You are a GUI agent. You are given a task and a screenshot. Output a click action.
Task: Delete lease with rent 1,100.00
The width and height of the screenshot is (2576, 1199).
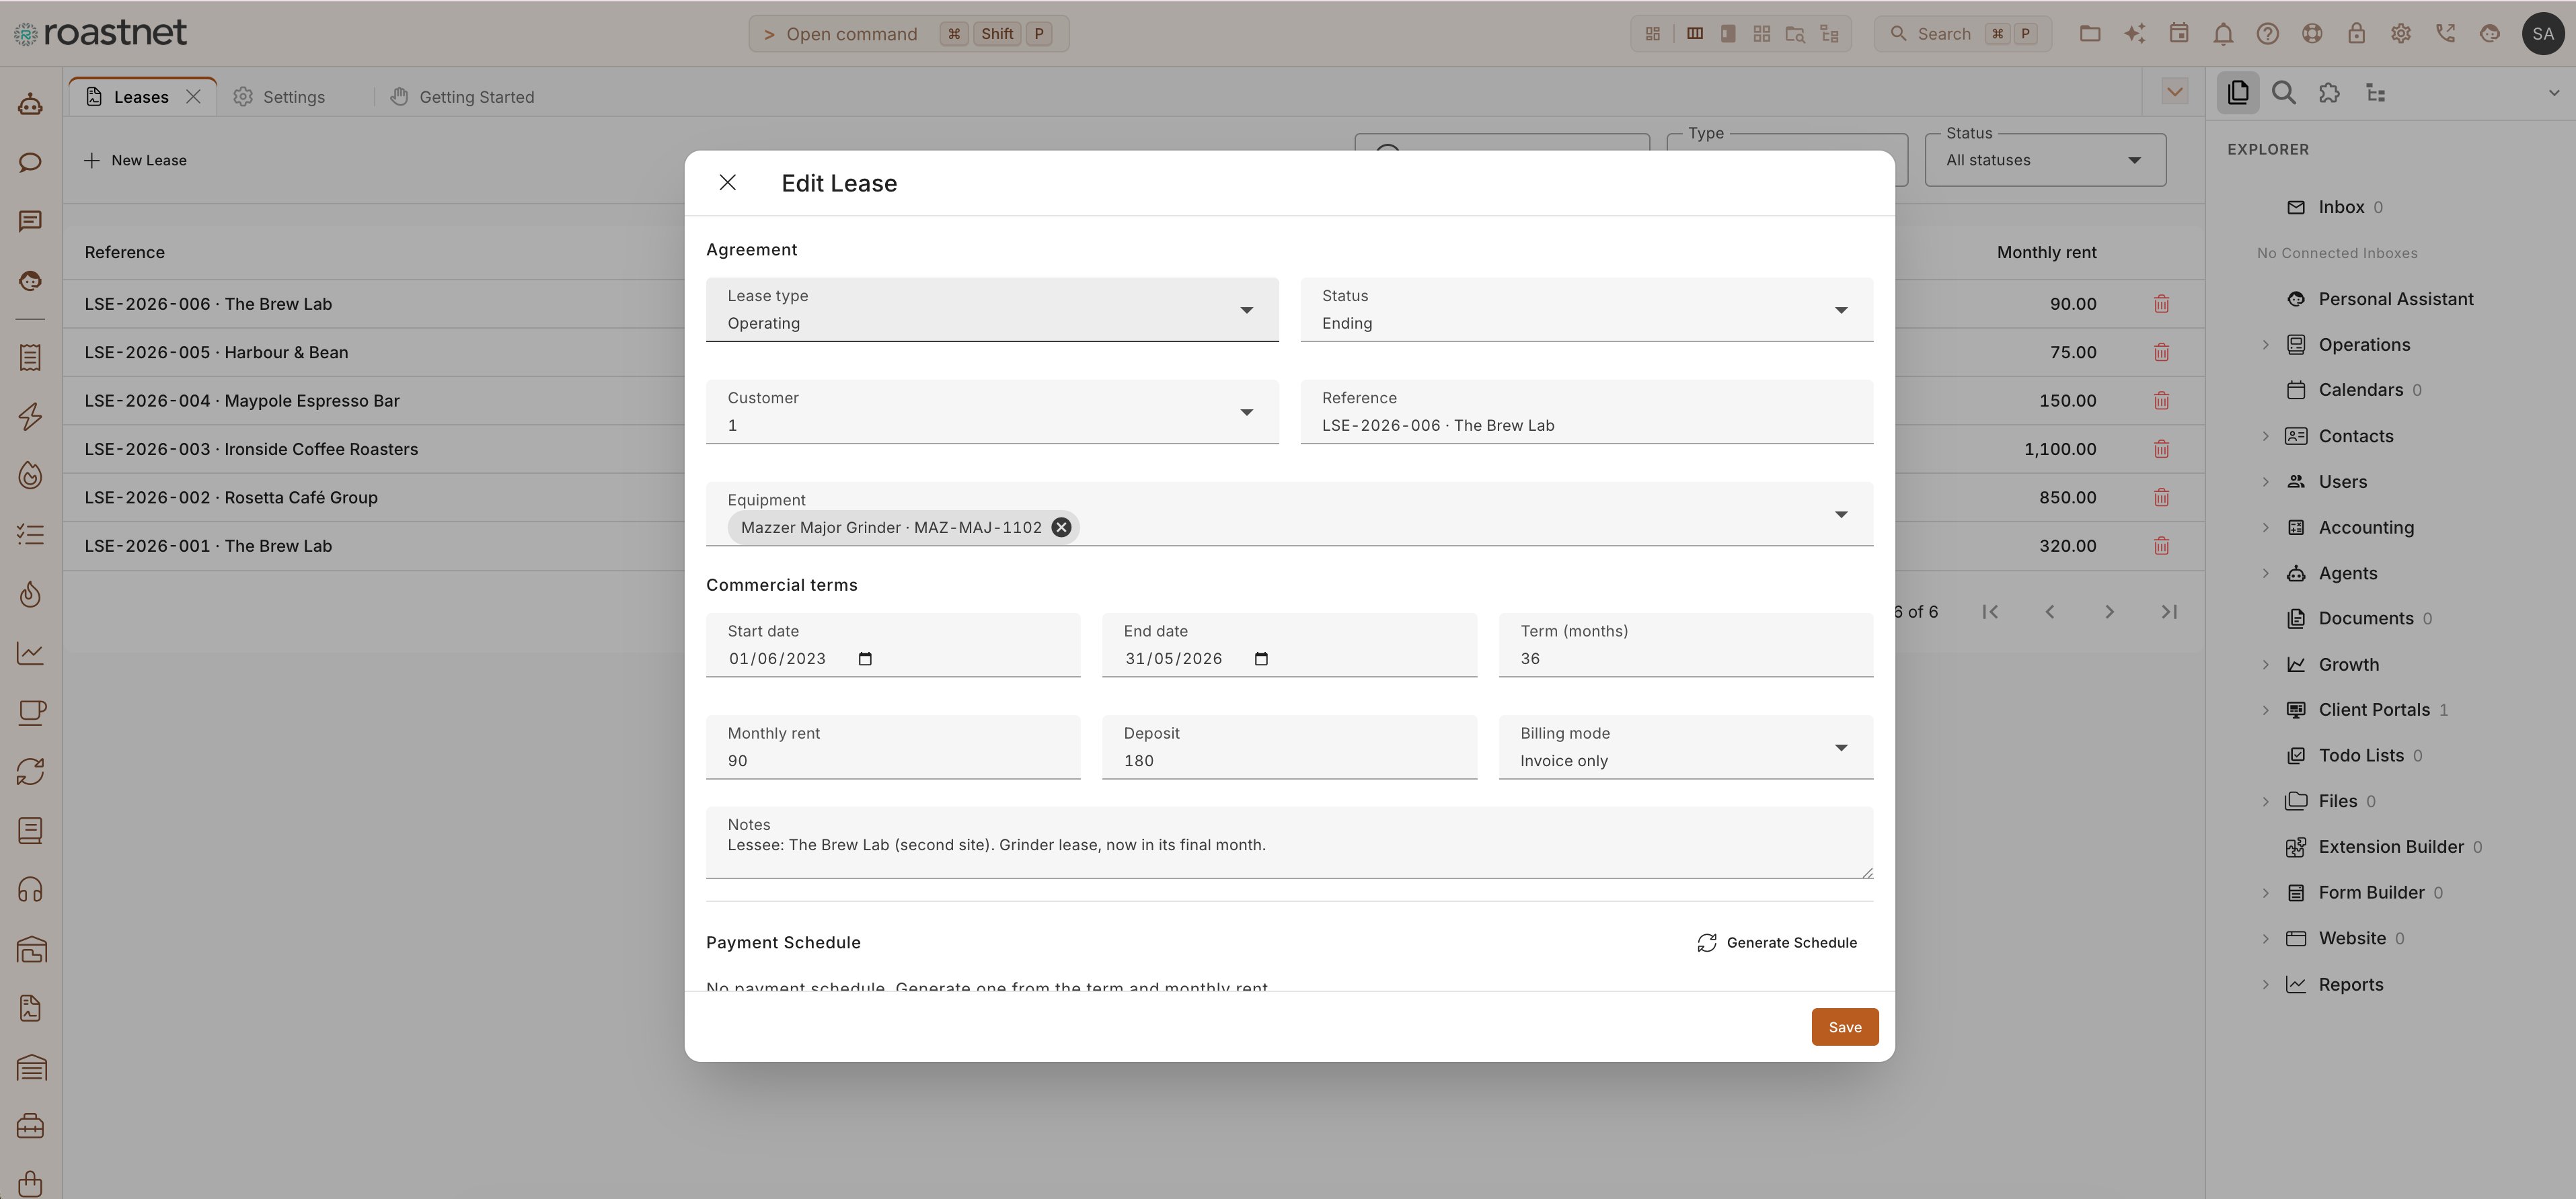(x=2161, y=449)
